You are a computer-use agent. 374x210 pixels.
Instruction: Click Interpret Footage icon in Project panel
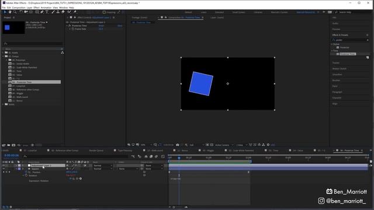point(4,145)
